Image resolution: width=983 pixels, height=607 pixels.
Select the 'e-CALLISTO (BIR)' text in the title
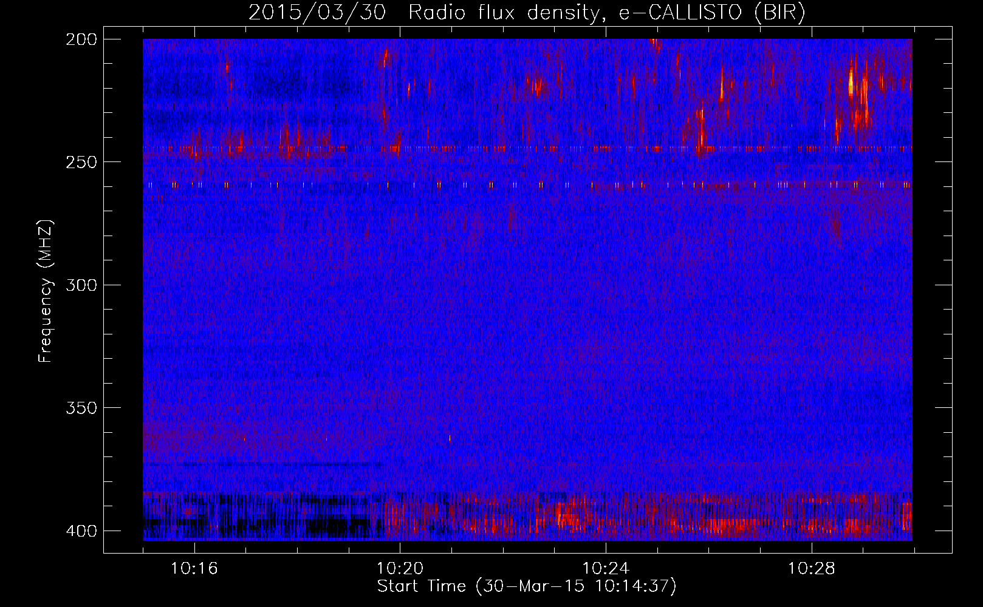click(712, 13)
